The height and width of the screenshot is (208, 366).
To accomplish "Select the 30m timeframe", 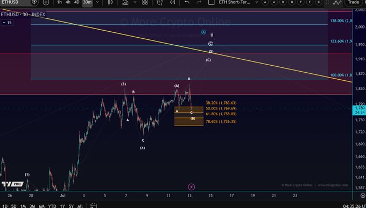I will 87,2.
